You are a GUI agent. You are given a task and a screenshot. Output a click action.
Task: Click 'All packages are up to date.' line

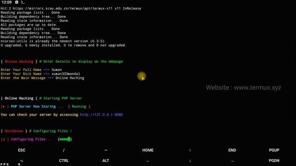29,25
